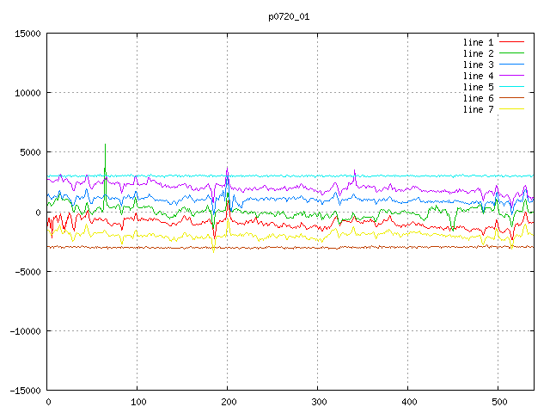Click the cyan line 5 legend sample
The image size is (550, 413).
[x=512, y=87]
